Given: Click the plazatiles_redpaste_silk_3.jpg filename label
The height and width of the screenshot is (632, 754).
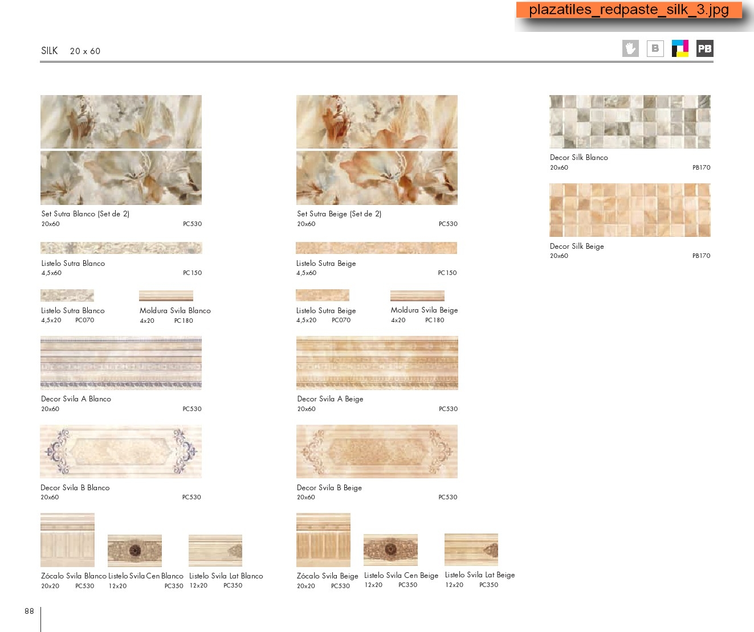Looking at the screenshot, I should pyautogui.click(x=629, y=10).
